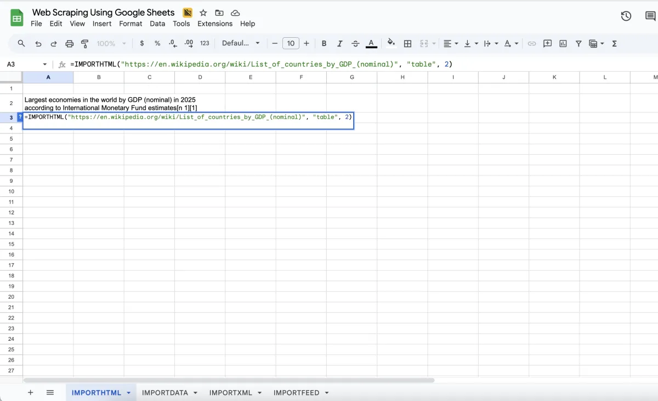Format as percent
The height and width of the screenshot is (401, 658).
[157, 43]
